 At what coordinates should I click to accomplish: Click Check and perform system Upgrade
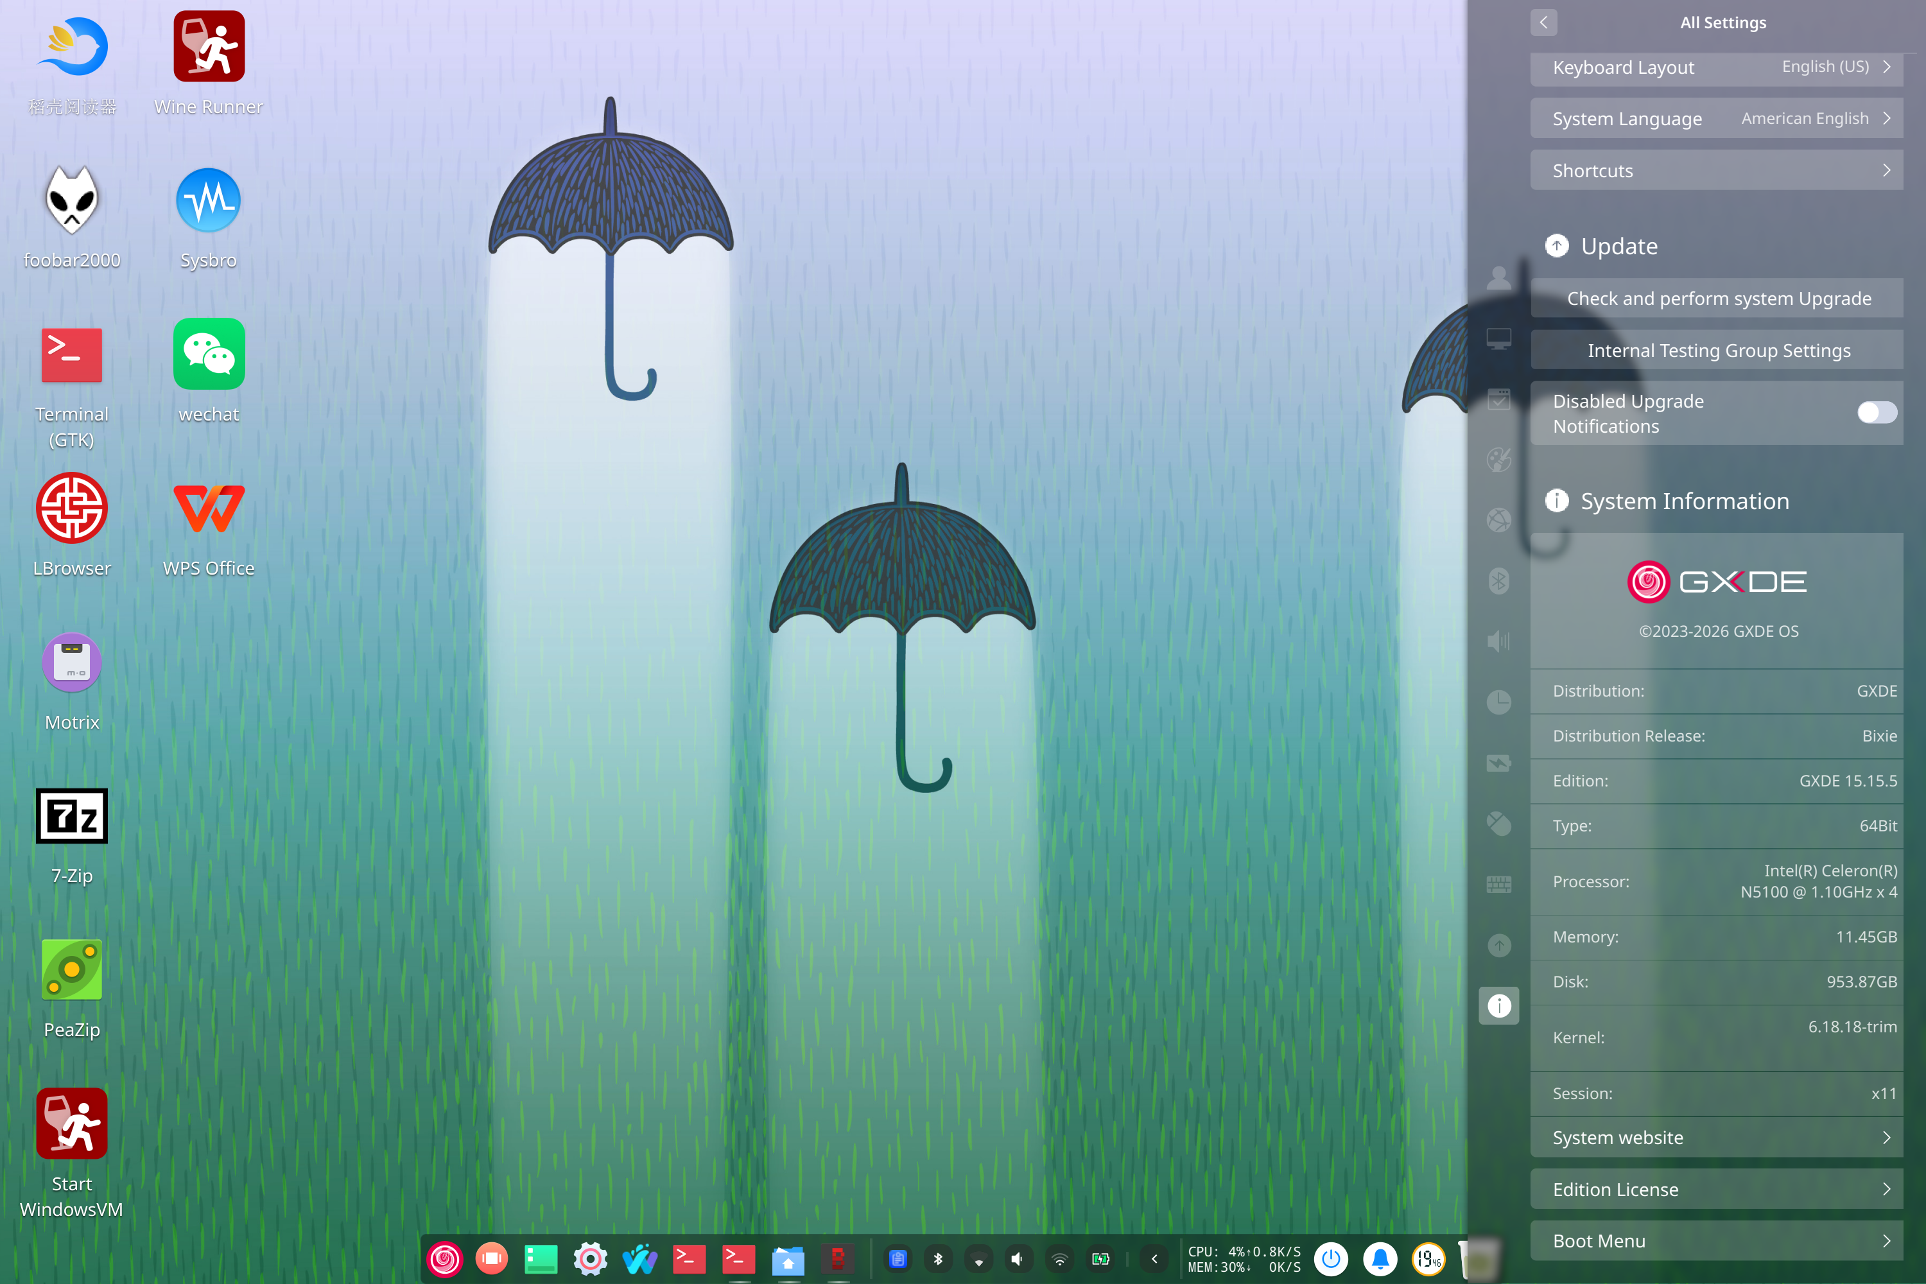click(x=1716, y=298)
